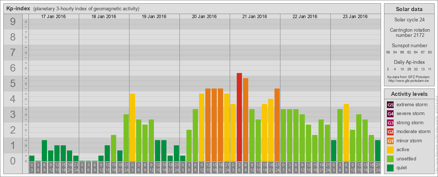Click the 'quiet' legend text

point(402,168)
